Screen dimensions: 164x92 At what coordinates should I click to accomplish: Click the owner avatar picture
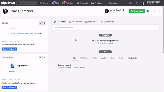[x=107, y=11]
